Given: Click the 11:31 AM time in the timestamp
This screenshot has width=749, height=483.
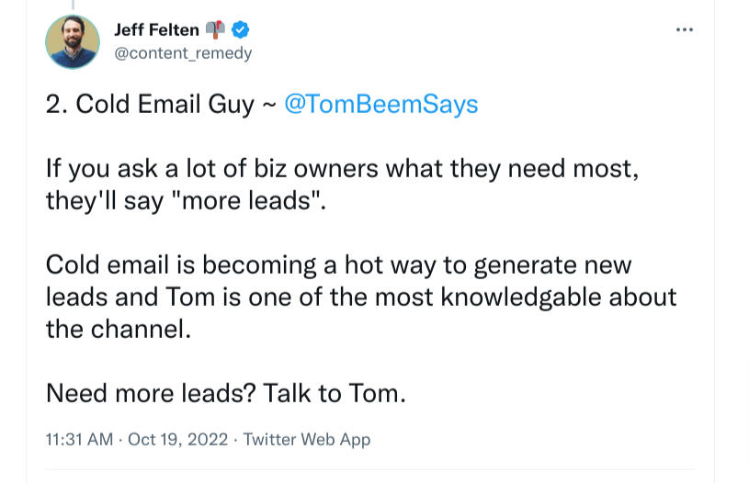Looking at the screenshot, I should coord(81,440).
